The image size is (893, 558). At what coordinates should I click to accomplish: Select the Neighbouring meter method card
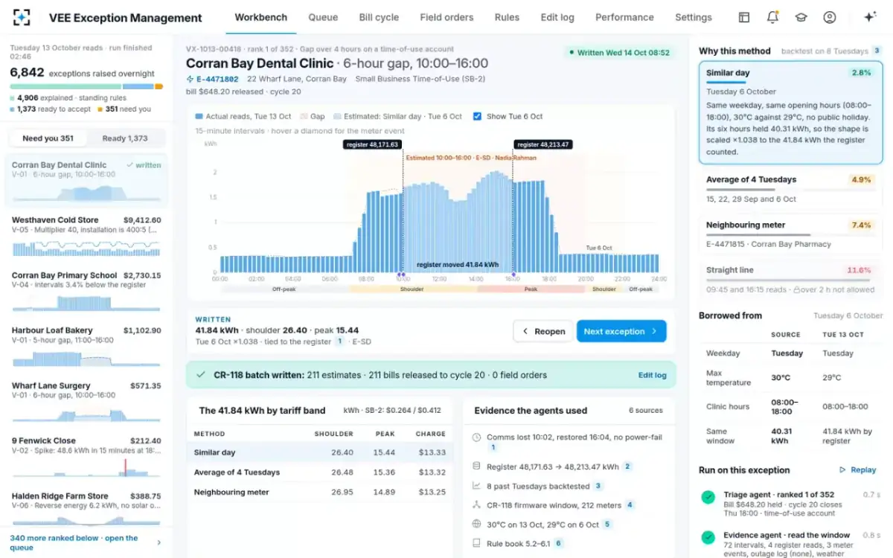tap(791, 234)
